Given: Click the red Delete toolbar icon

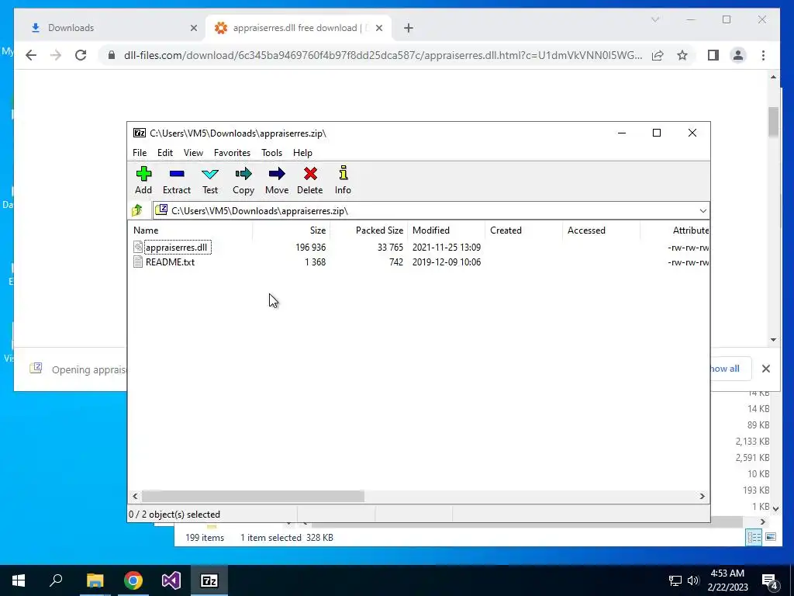Looking at the screenshot, I should click(310, 174).
